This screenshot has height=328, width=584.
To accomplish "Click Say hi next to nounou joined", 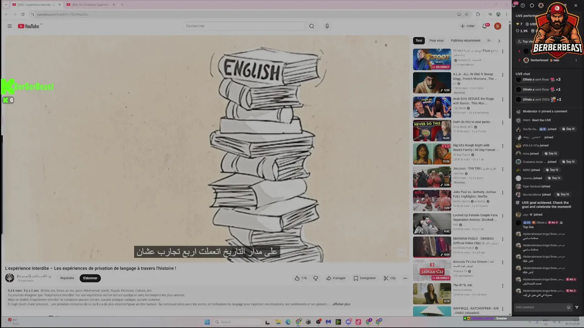I will [553, 178].
